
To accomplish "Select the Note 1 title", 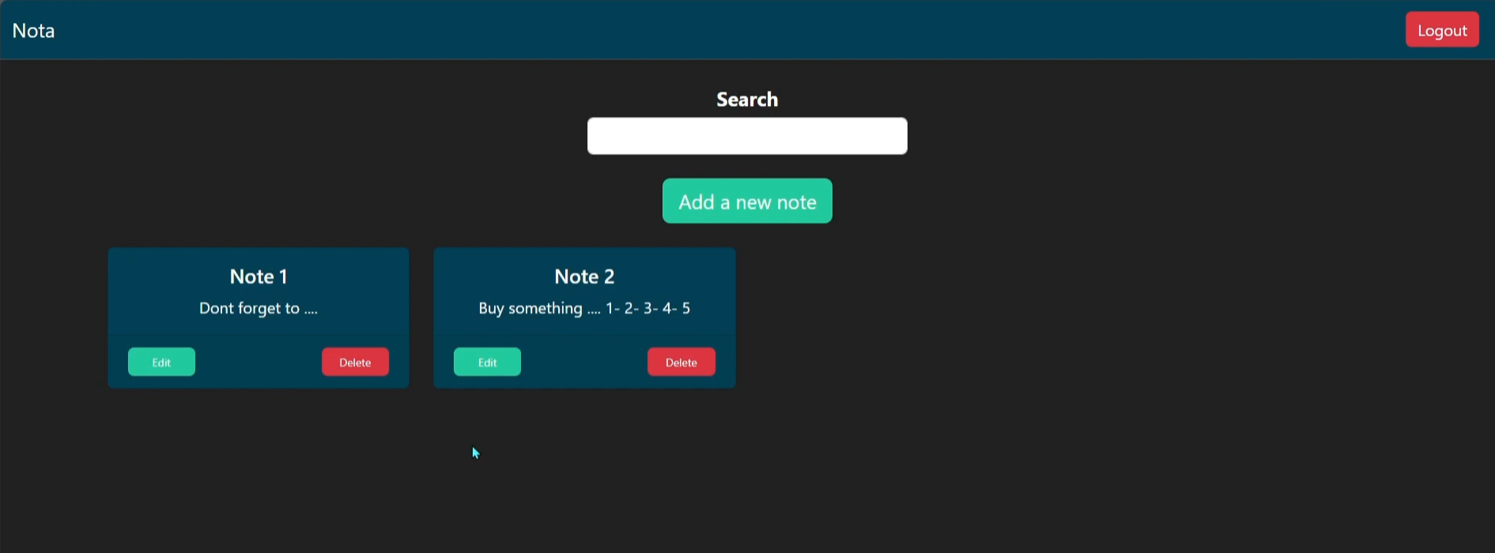I will point(259,276).
